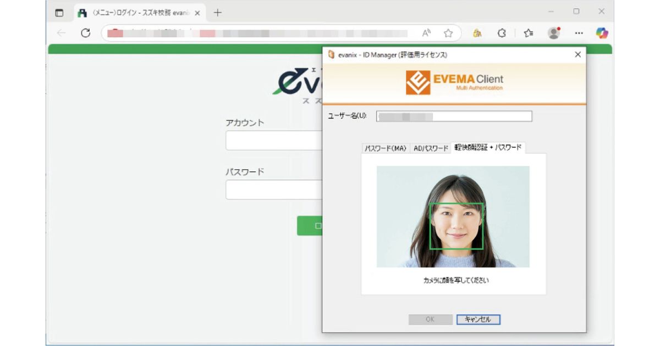Click the back navigation arrow

click(x=61, y=33)
